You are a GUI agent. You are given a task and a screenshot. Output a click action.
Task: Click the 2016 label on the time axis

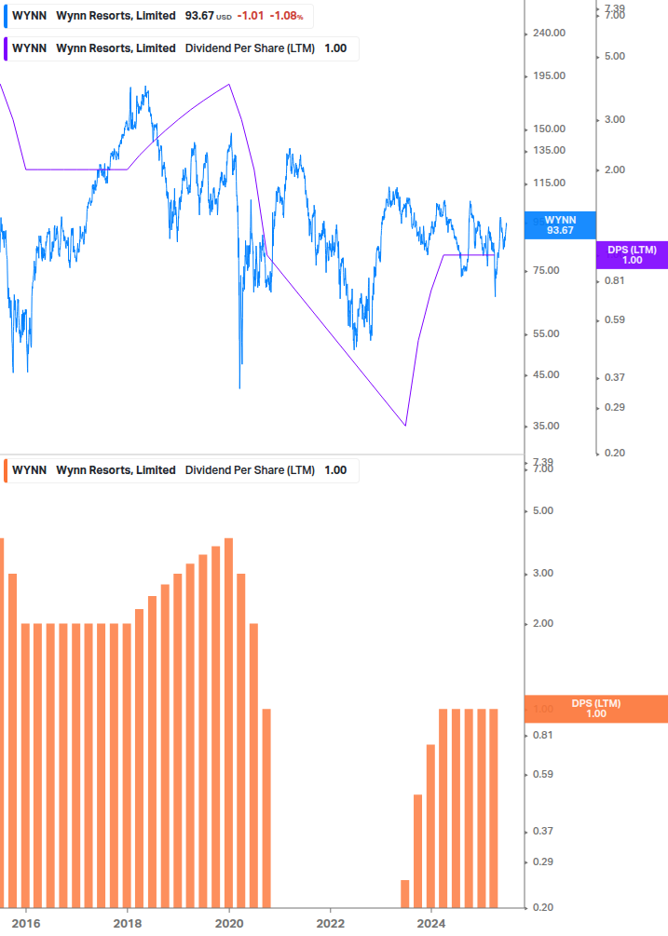(x=26, y=924)
